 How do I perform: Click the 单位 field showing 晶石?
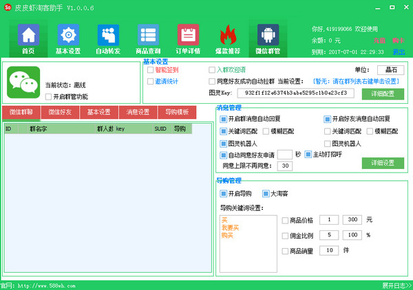(x=390, y=70)
